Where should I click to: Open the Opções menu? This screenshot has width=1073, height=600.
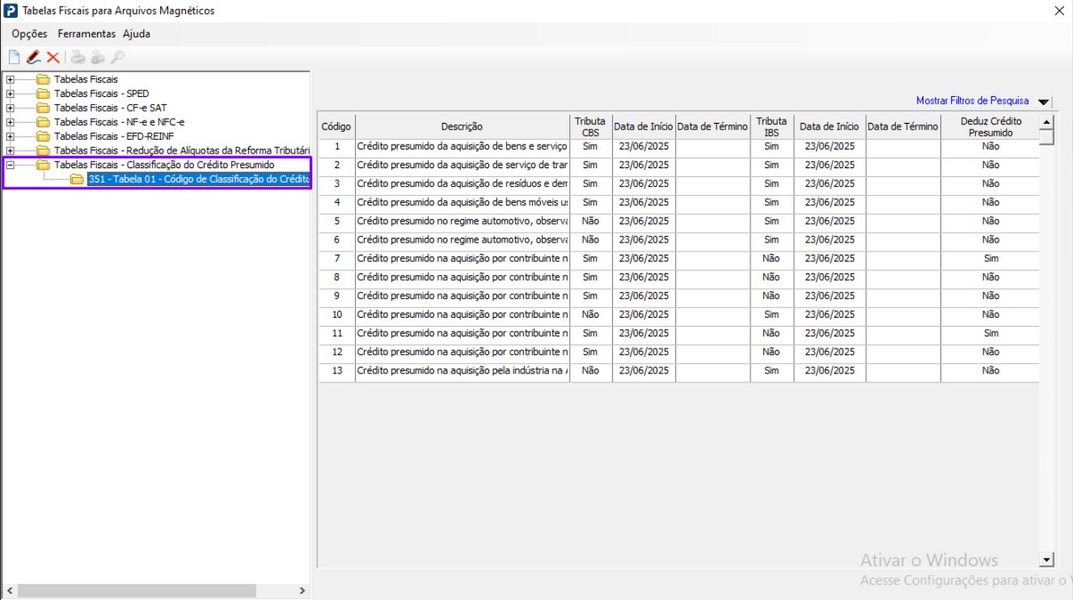(x=29, y=34)
